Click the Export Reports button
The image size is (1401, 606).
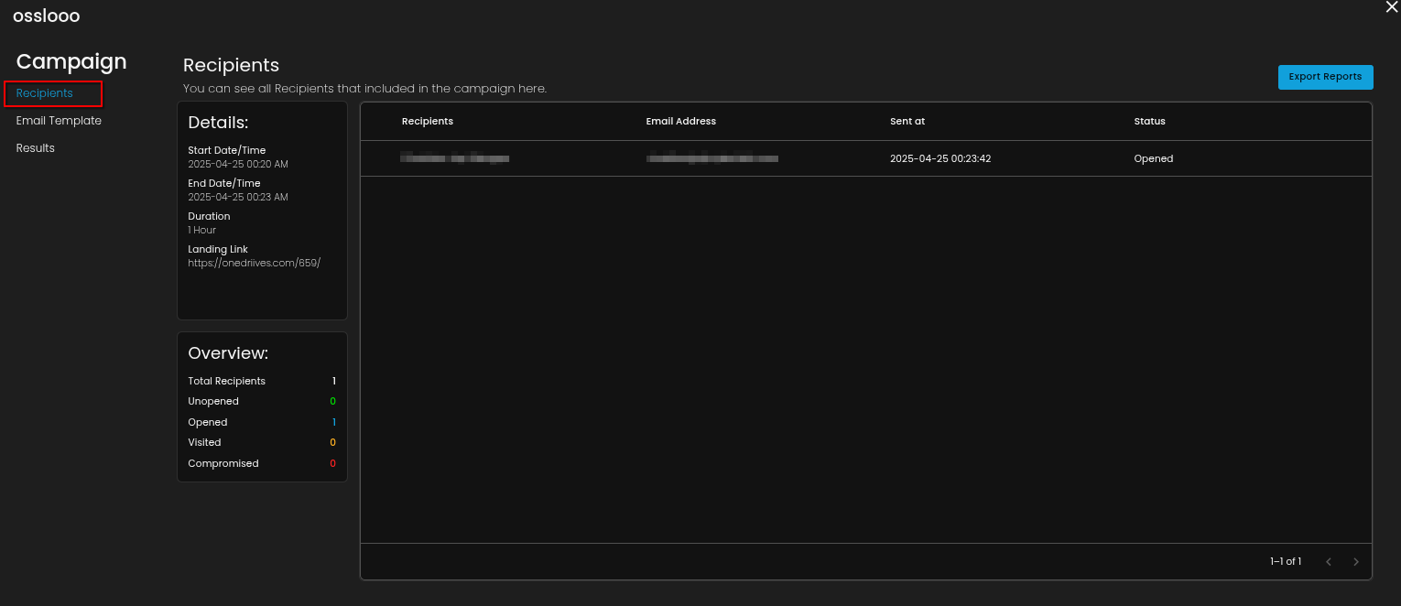(x=1325, y=77)
